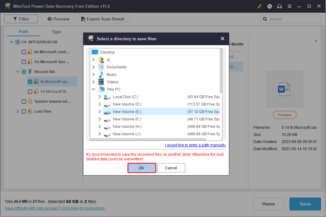Confirm directory selection with OK
The width and height of the screenshot is (326, 217).
(142, 168)
